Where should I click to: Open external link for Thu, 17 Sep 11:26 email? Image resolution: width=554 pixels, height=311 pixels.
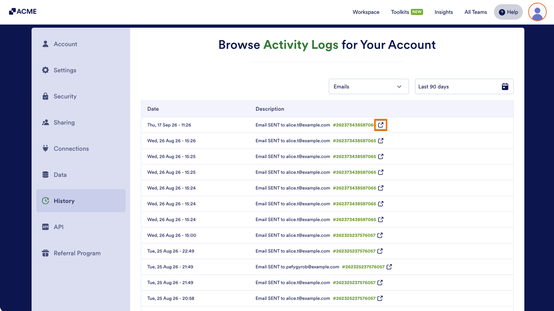381,125
